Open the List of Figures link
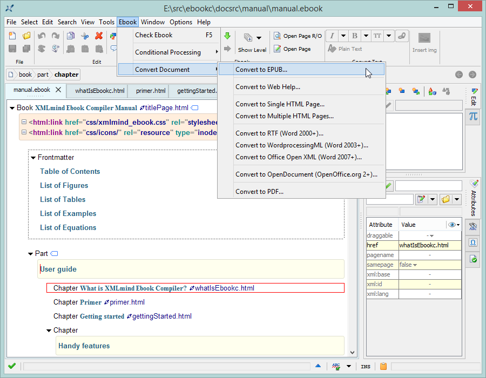 tap(64, 186)
